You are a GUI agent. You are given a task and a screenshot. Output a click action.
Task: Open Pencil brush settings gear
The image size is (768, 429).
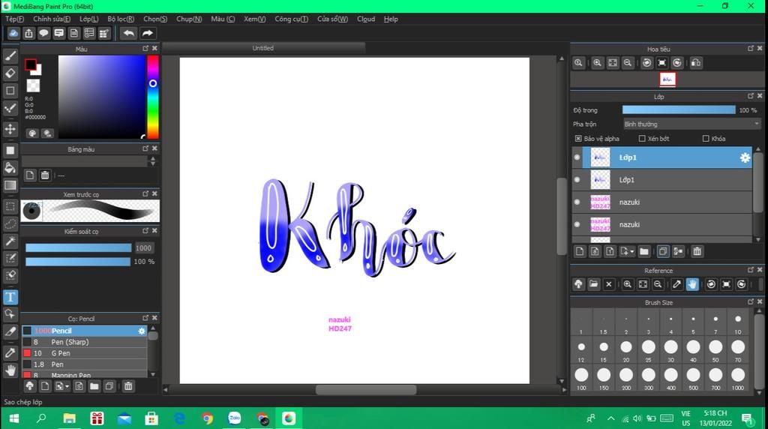(142, 331)
